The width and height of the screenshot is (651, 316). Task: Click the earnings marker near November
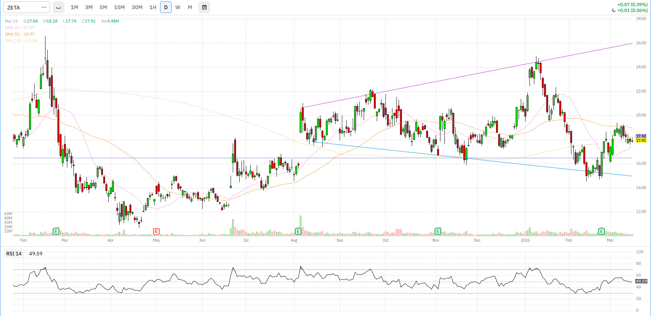438,231
